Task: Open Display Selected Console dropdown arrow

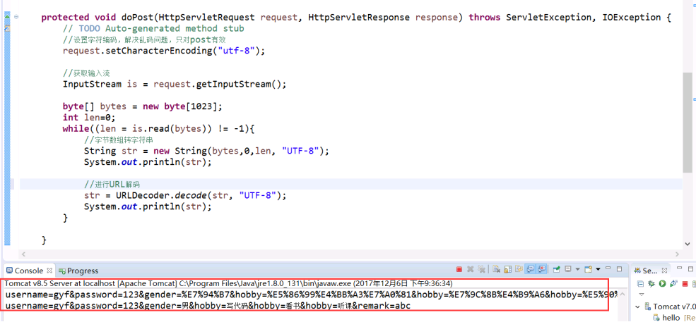Action: pos(577,269)
